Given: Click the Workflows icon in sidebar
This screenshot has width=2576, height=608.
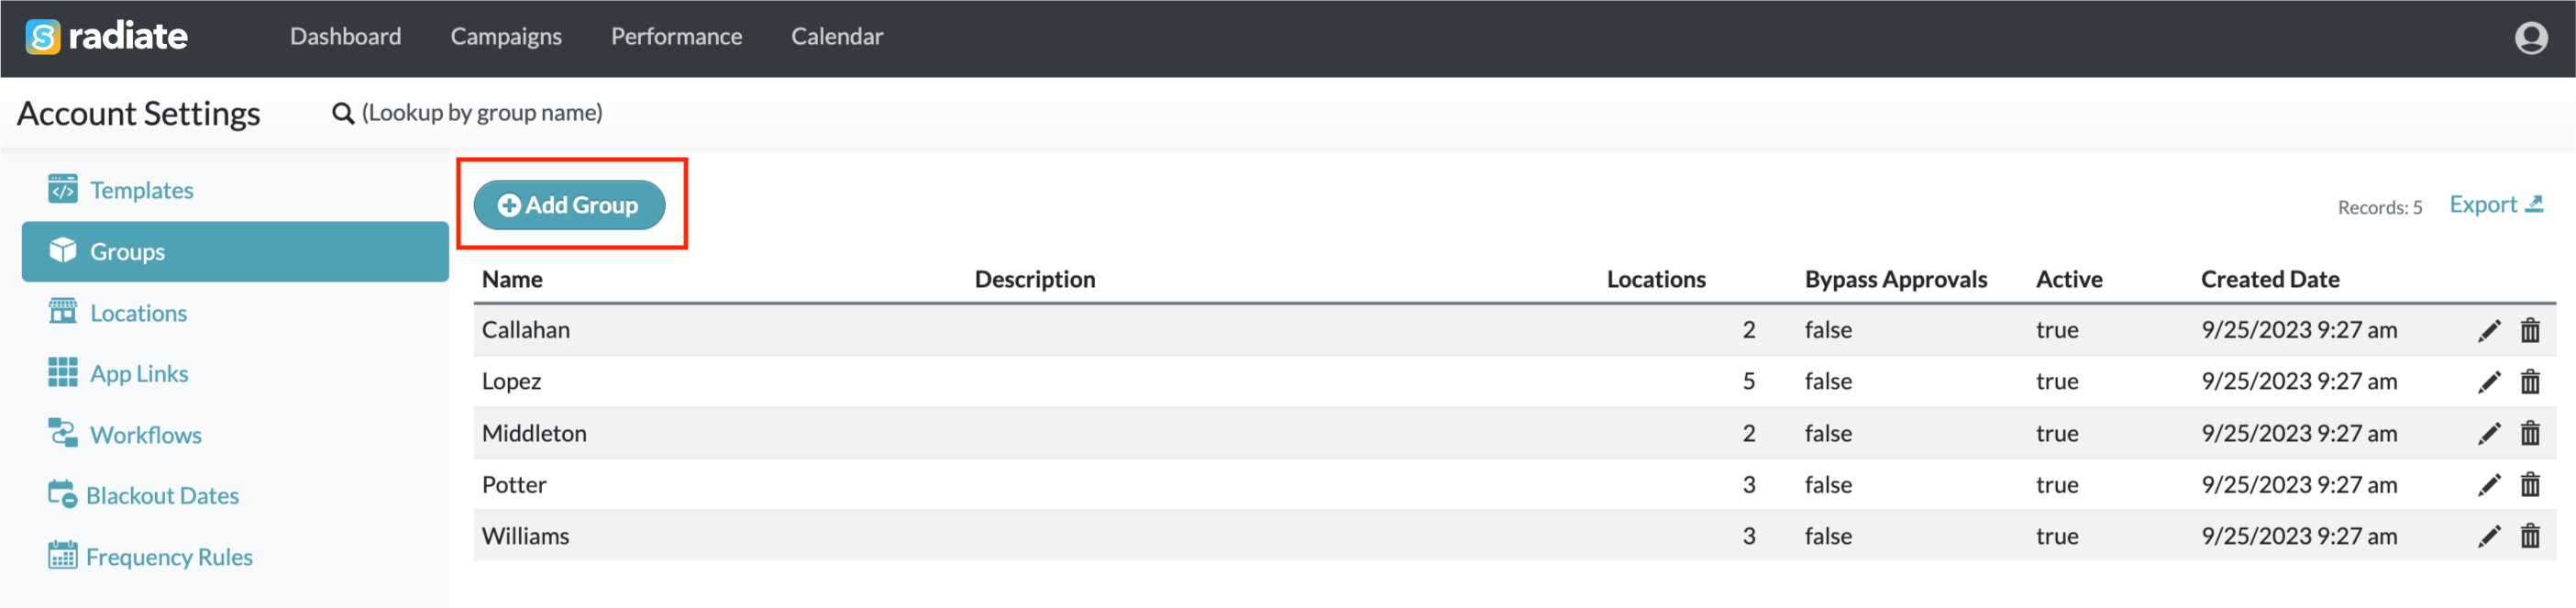Looking at the screenshot, I should click(63, 433).
